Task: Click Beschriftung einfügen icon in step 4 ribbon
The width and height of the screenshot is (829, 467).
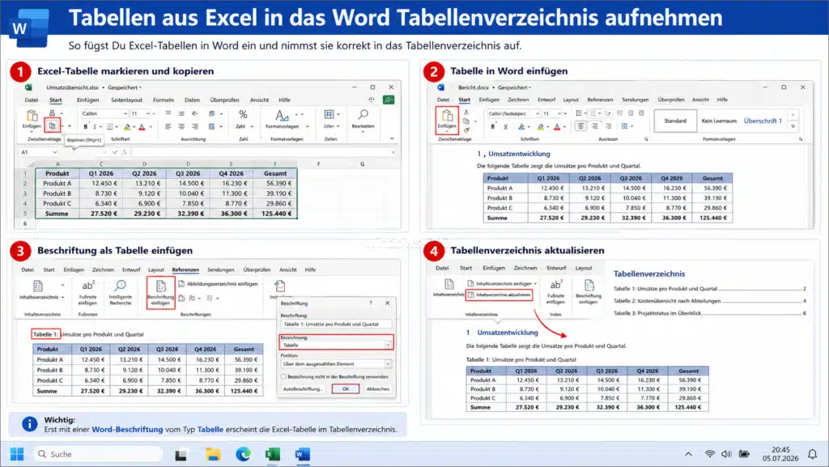Action: [589, 285]
